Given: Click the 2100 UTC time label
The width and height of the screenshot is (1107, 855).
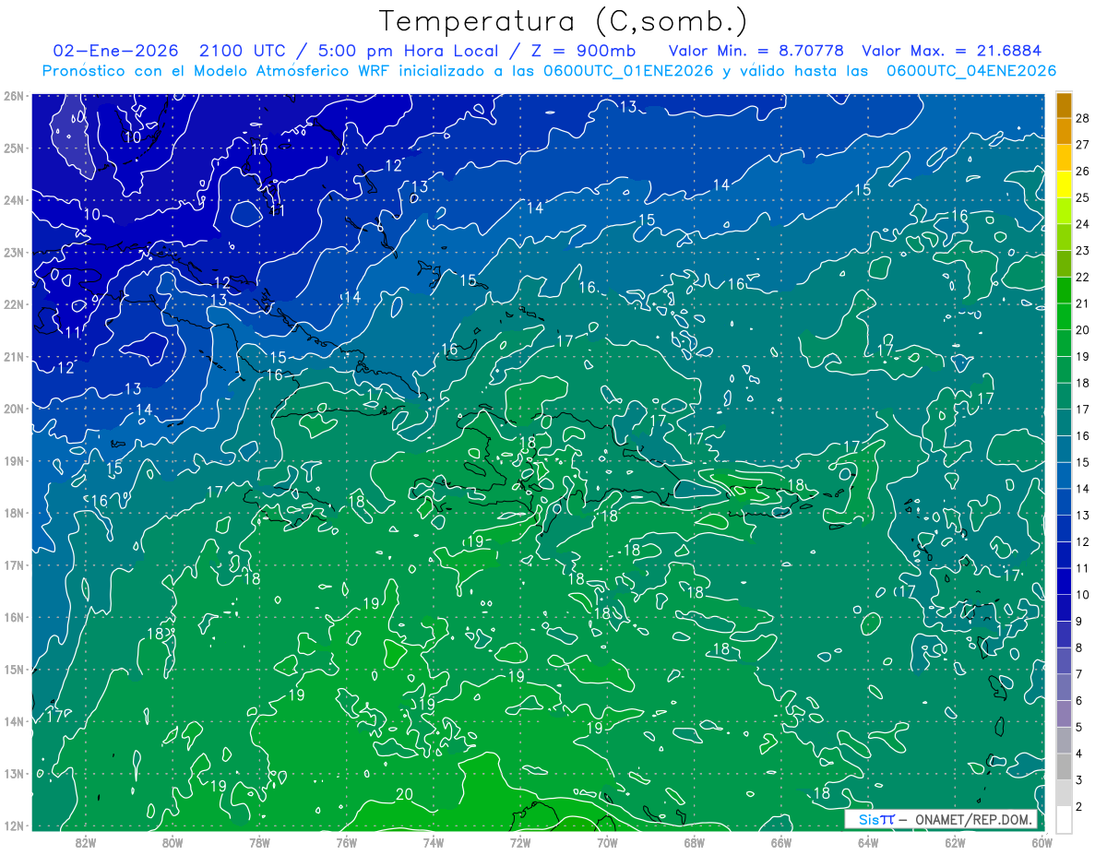Looking at the screenshot, I should pos(244,51).
